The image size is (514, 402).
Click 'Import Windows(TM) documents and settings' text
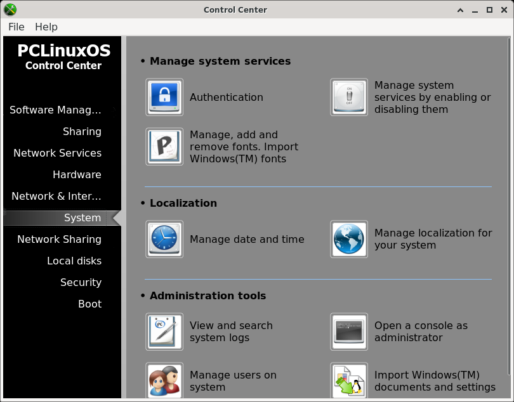coord(435,381)
